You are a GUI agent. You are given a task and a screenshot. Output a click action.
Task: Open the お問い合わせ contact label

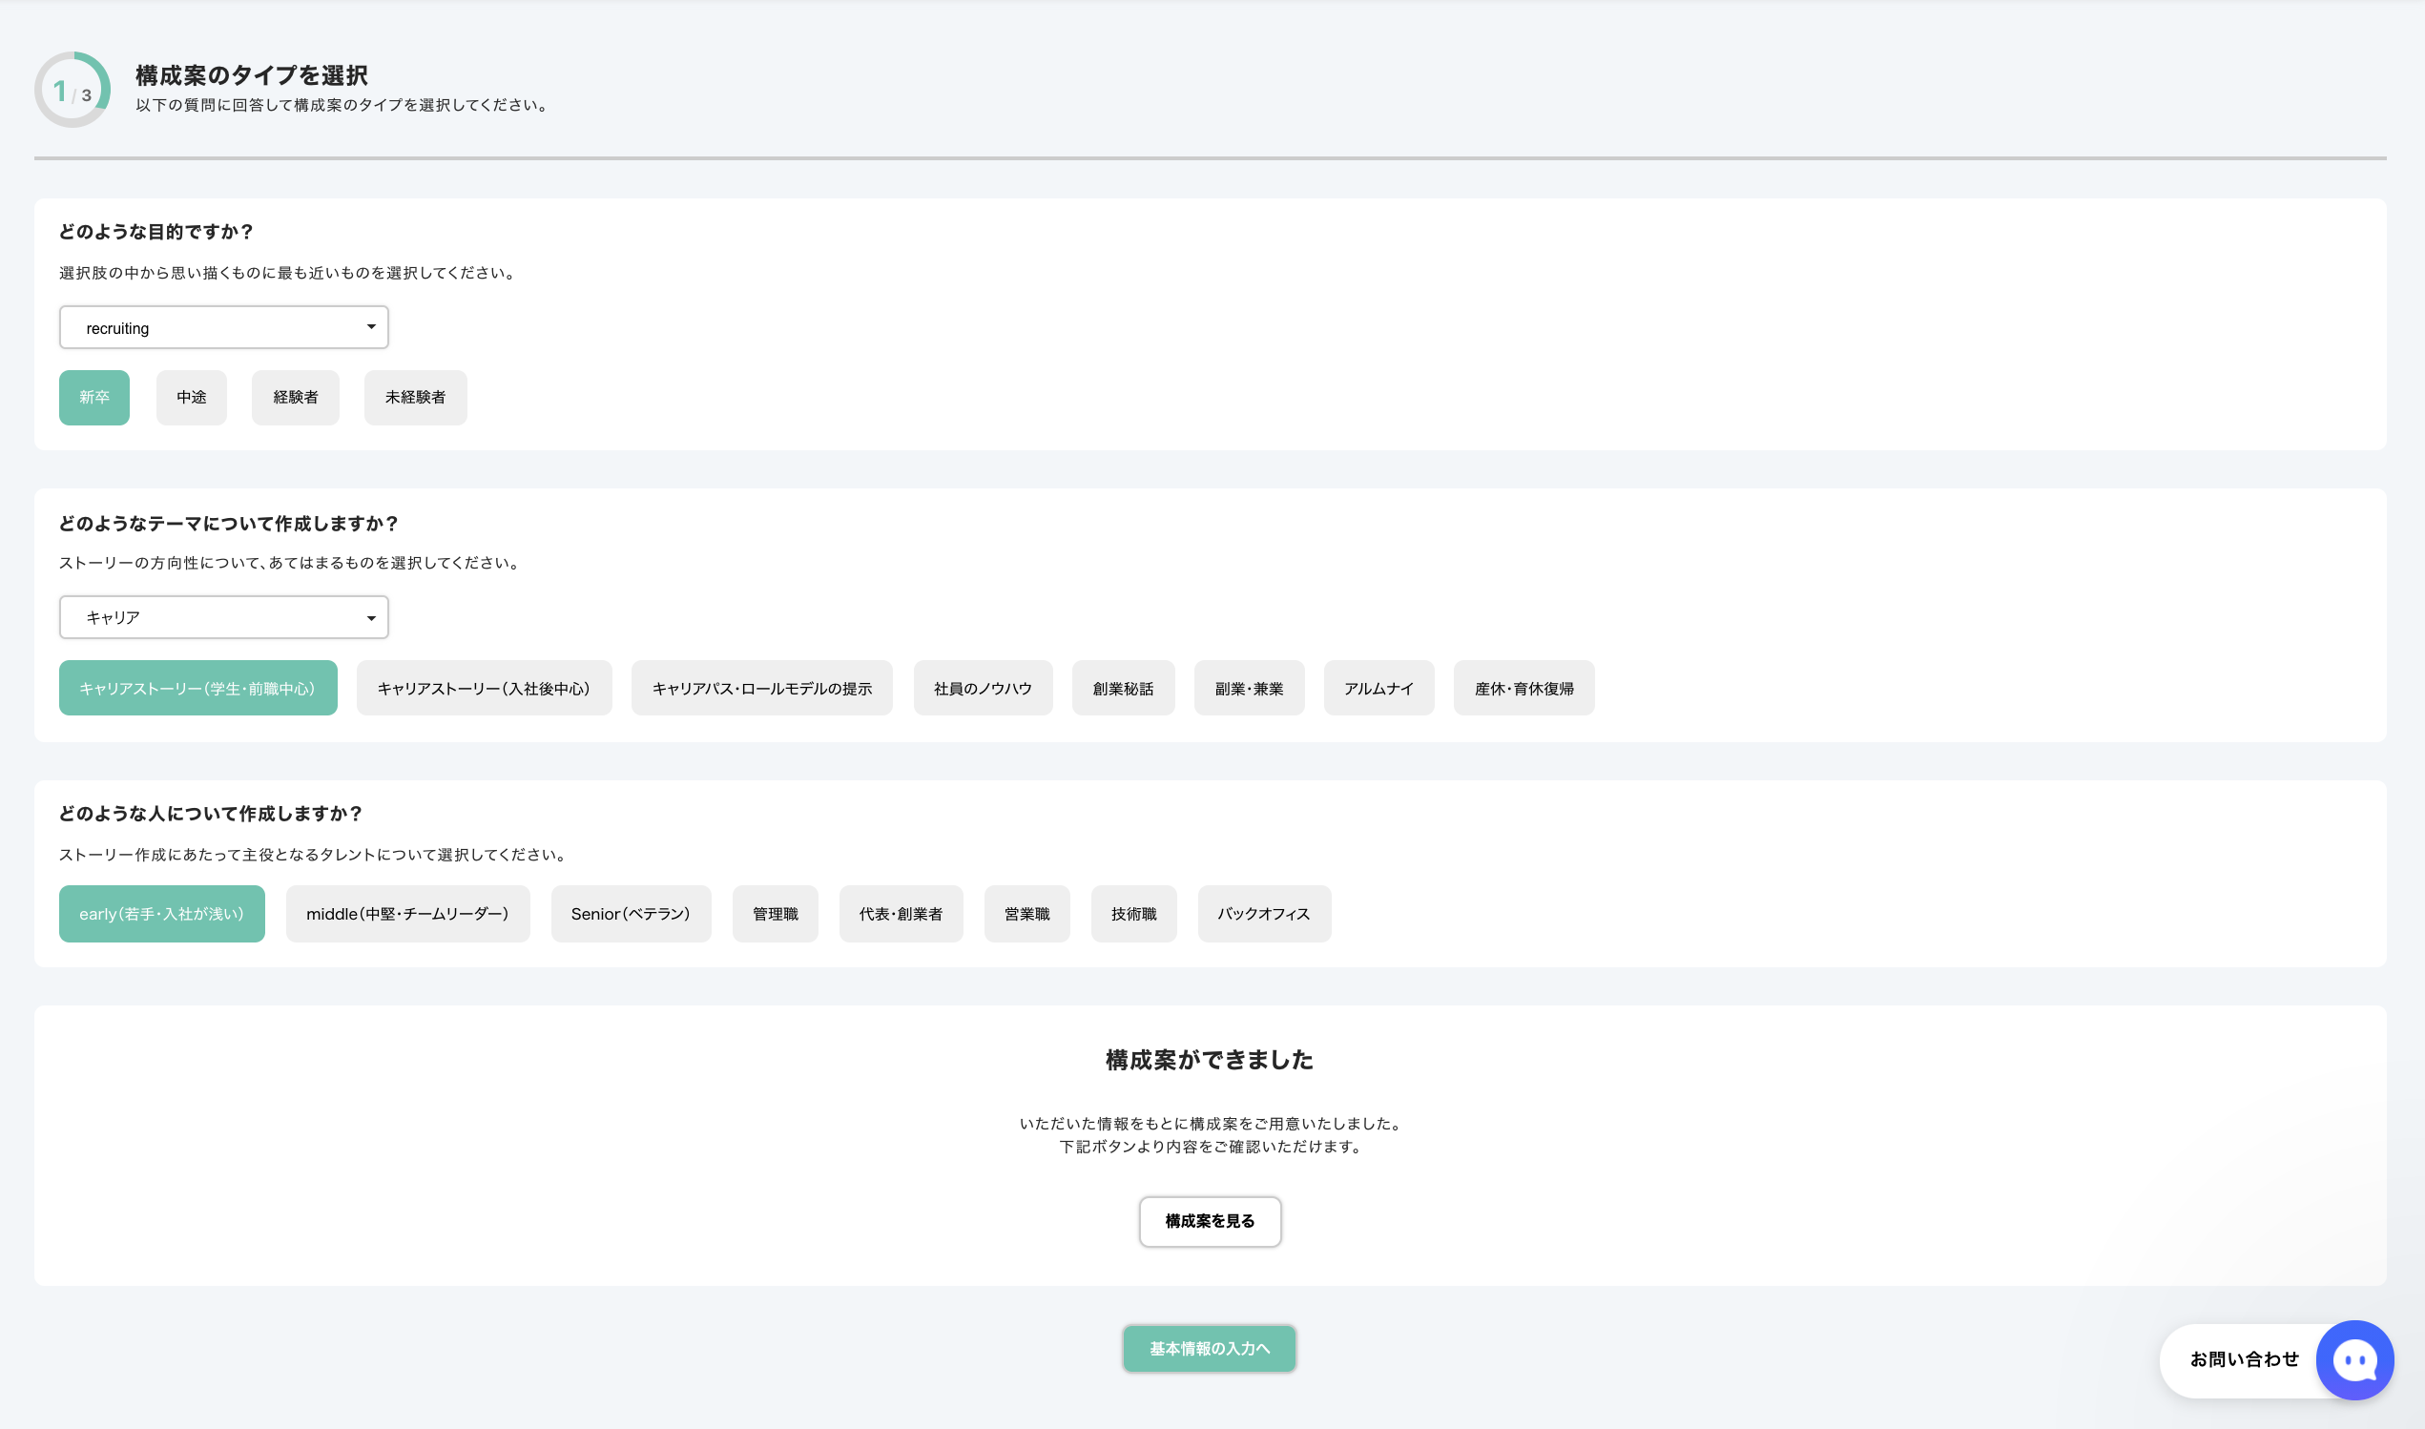2243,1359
